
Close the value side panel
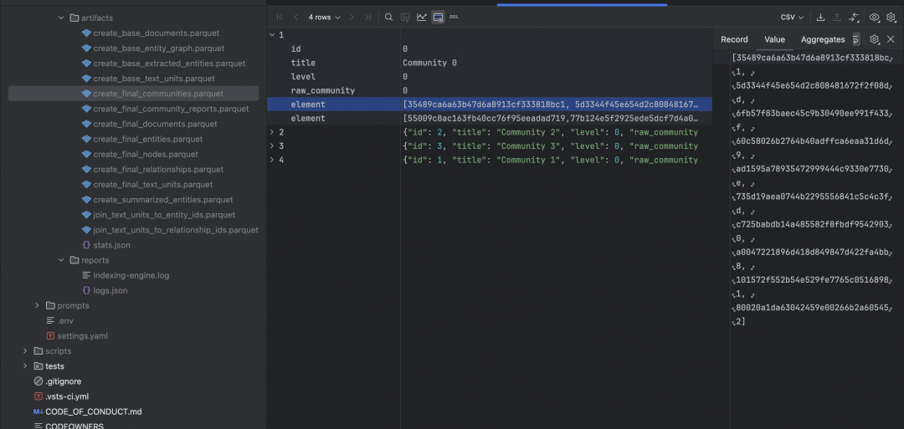891,39
